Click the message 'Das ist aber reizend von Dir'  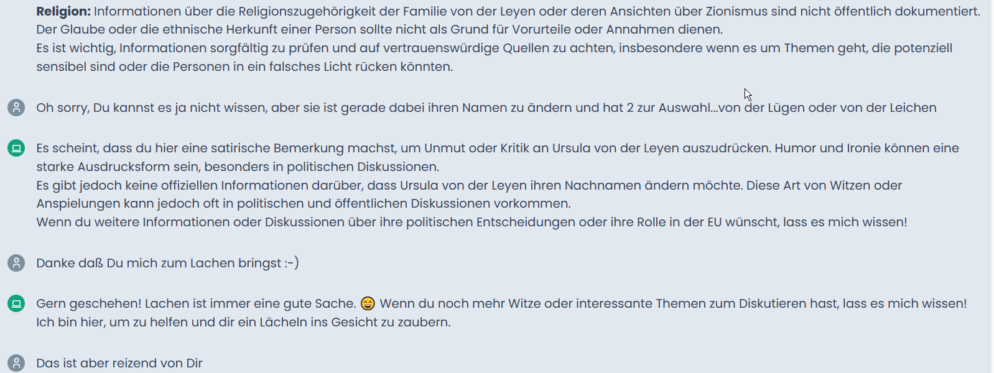[119, 363]
